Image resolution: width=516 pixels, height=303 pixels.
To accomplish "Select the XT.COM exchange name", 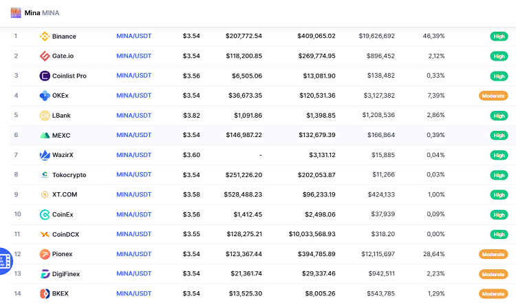I will click(65, 195).
